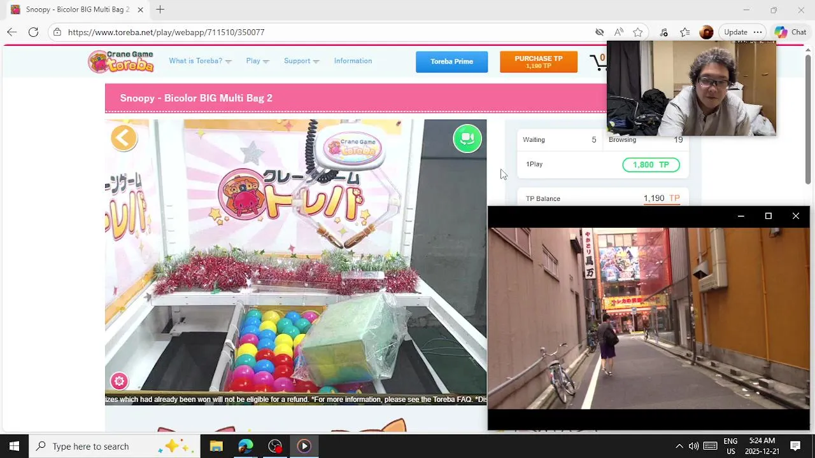The width and height of the screenshot is (815, 458).
Task: Maximize the street video player window
Action: [768, 216]
